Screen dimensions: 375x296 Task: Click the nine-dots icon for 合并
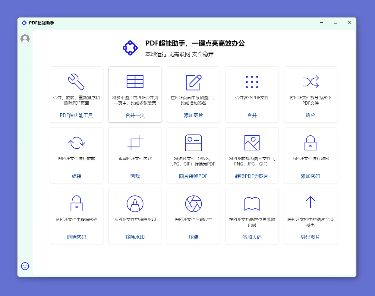click(x=252, y=82)
